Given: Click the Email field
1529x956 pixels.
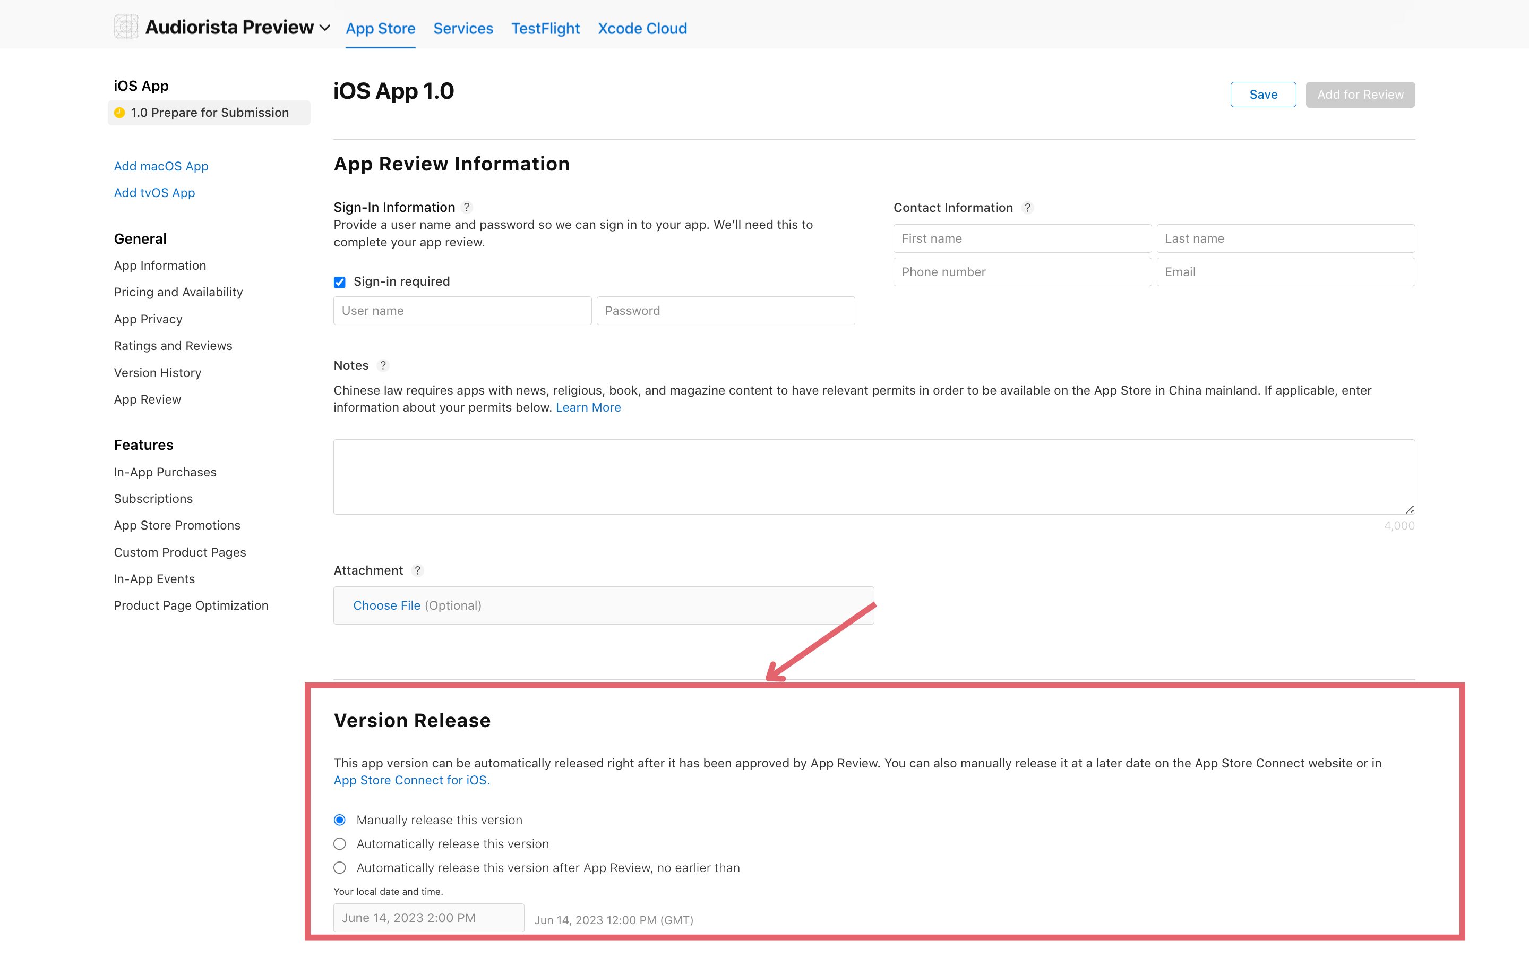Looking at the screenshot, I should [x=1286, y=272].
